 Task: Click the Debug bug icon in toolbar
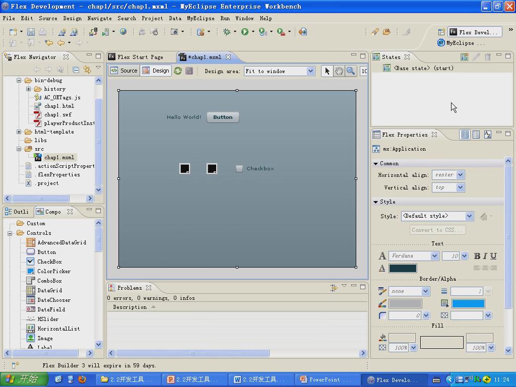pyautogui.click(x=227, y=32)
